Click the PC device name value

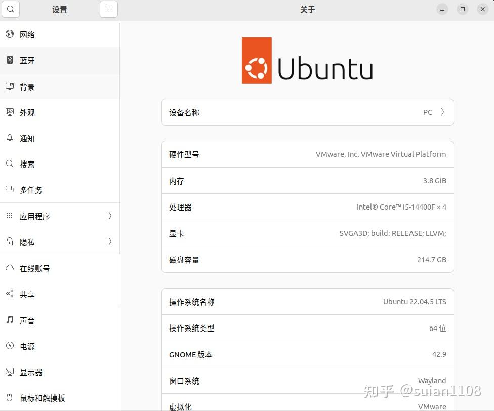click(x=428, y=112)
